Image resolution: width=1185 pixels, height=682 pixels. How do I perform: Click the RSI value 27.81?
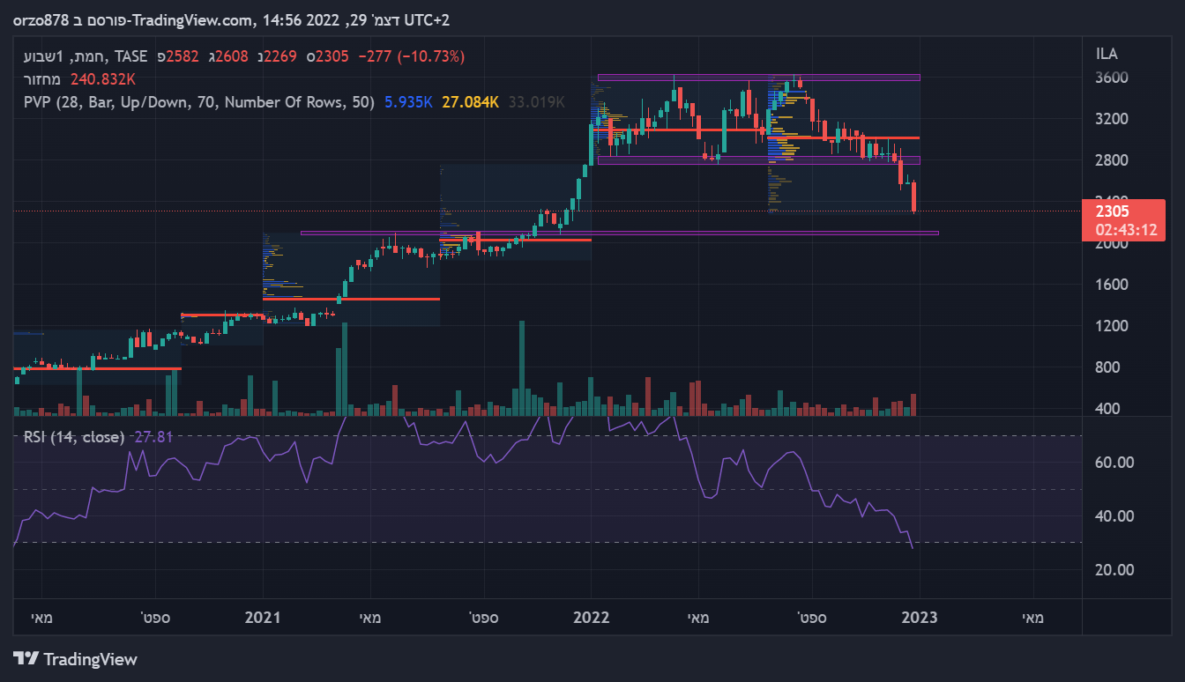[x=153, y=437]
